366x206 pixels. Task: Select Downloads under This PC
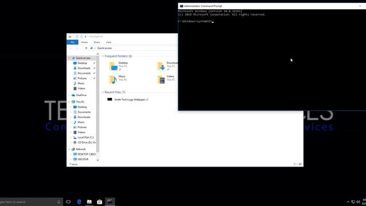[84, 117]
